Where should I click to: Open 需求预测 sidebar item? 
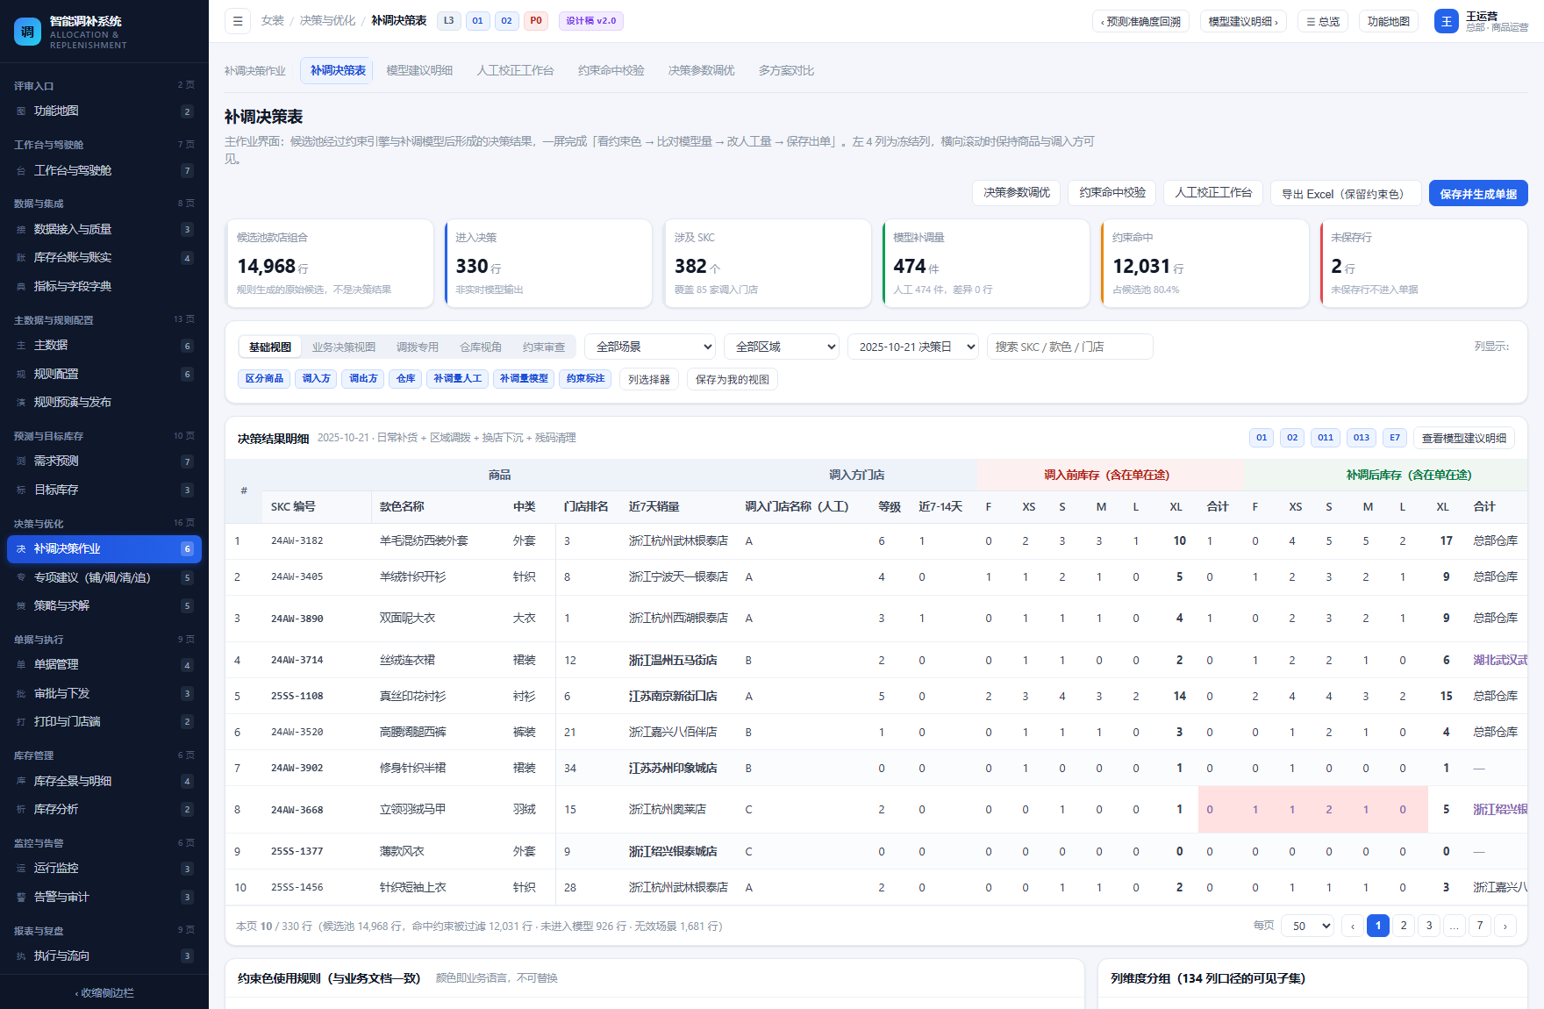(x=104, y=462)
